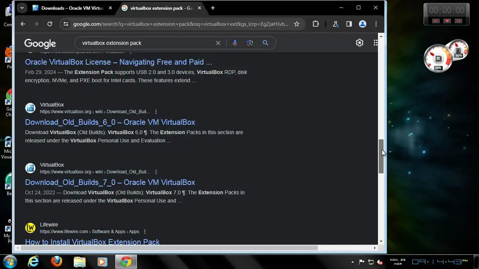Click the horizontal scrollbar thumb
Screen dimensions: 479x269
pyautogui.click(x=169, y=248)
